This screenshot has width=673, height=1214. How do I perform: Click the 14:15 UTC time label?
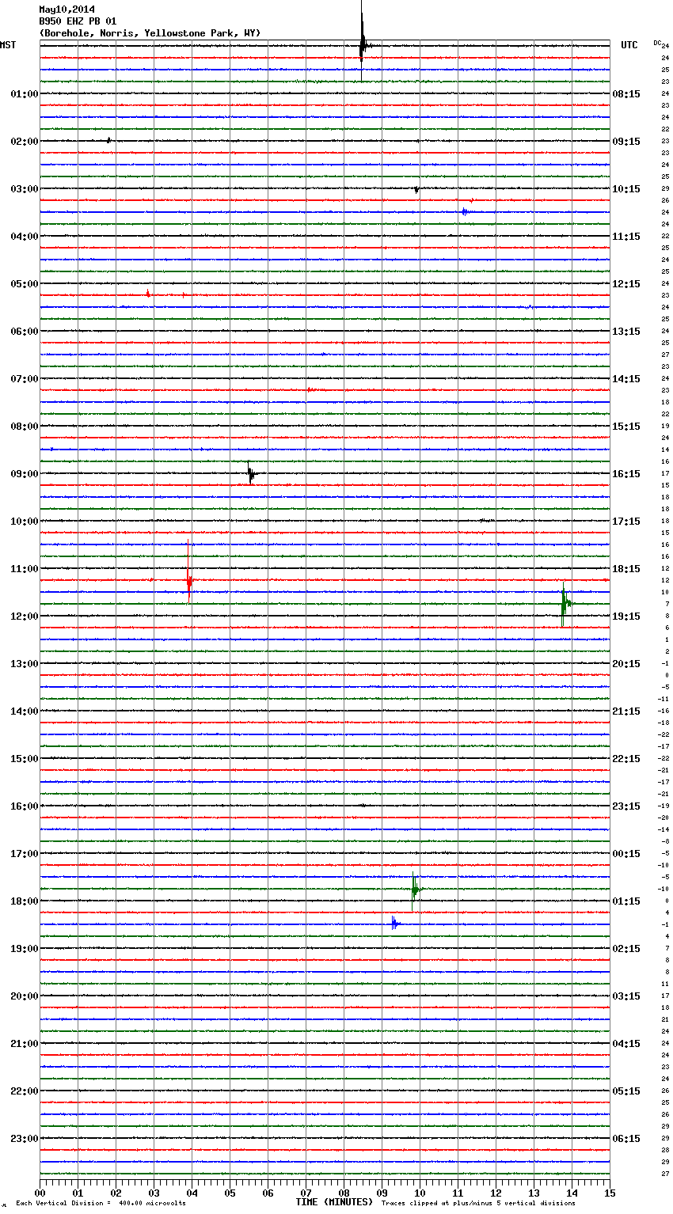626,379
